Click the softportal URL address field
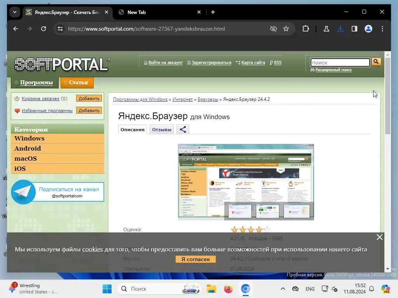Image resolution: width=398 pixels, height=298 pixels. pyautogui.click(x=147, y=29)
